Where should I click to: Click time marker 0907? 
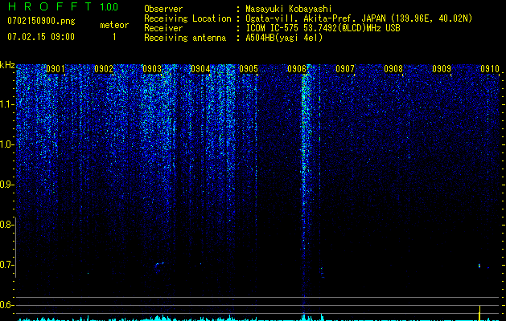(x=345, y=69)
